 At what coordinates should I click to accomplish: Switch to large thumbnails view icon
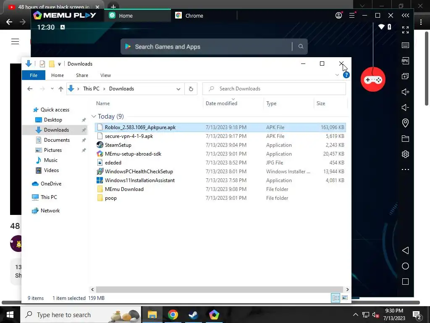coord(345,298)
